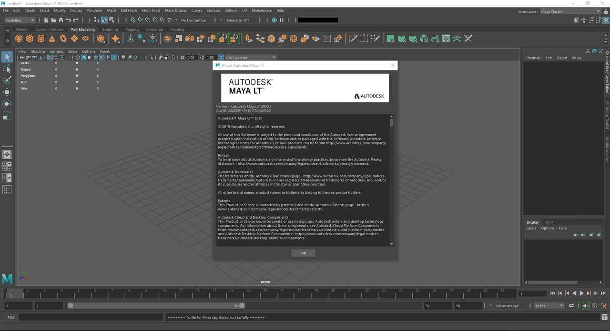Image resolution: width=610 pixels, height=331 pixels.
Task: Toggle snap to curves
Action: pyautogui.click(x=141, y=20)
